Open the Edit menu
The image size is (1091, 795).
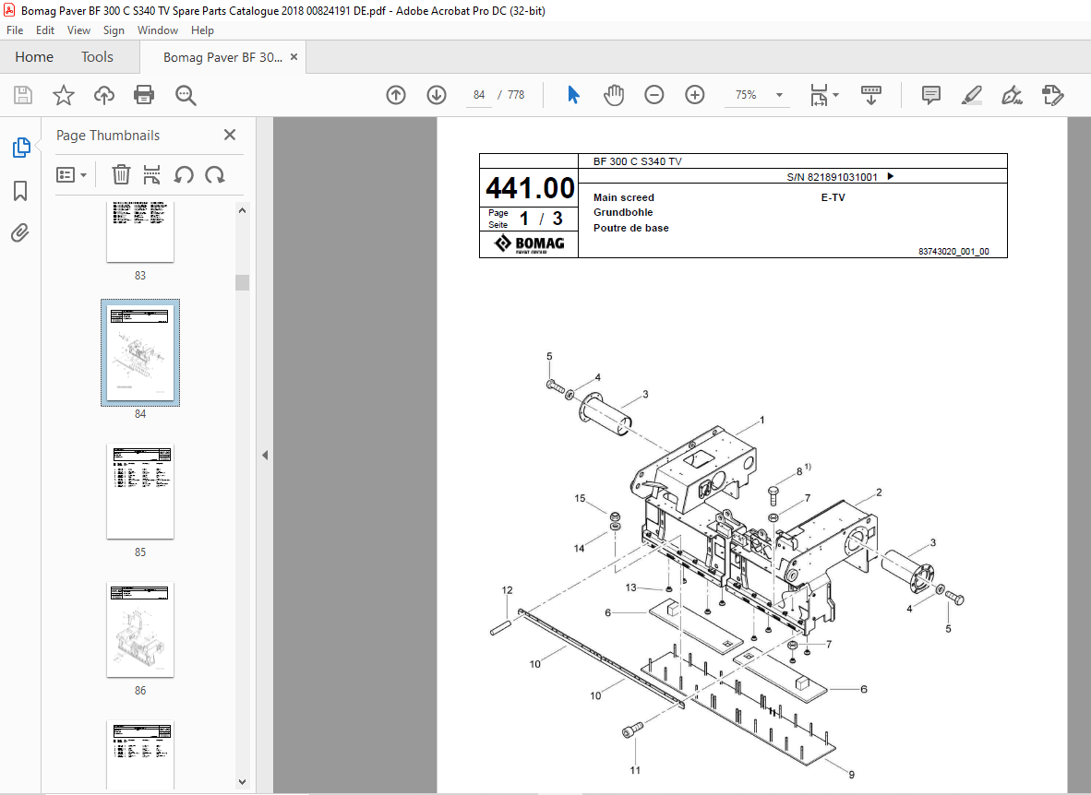coord(45,30)
